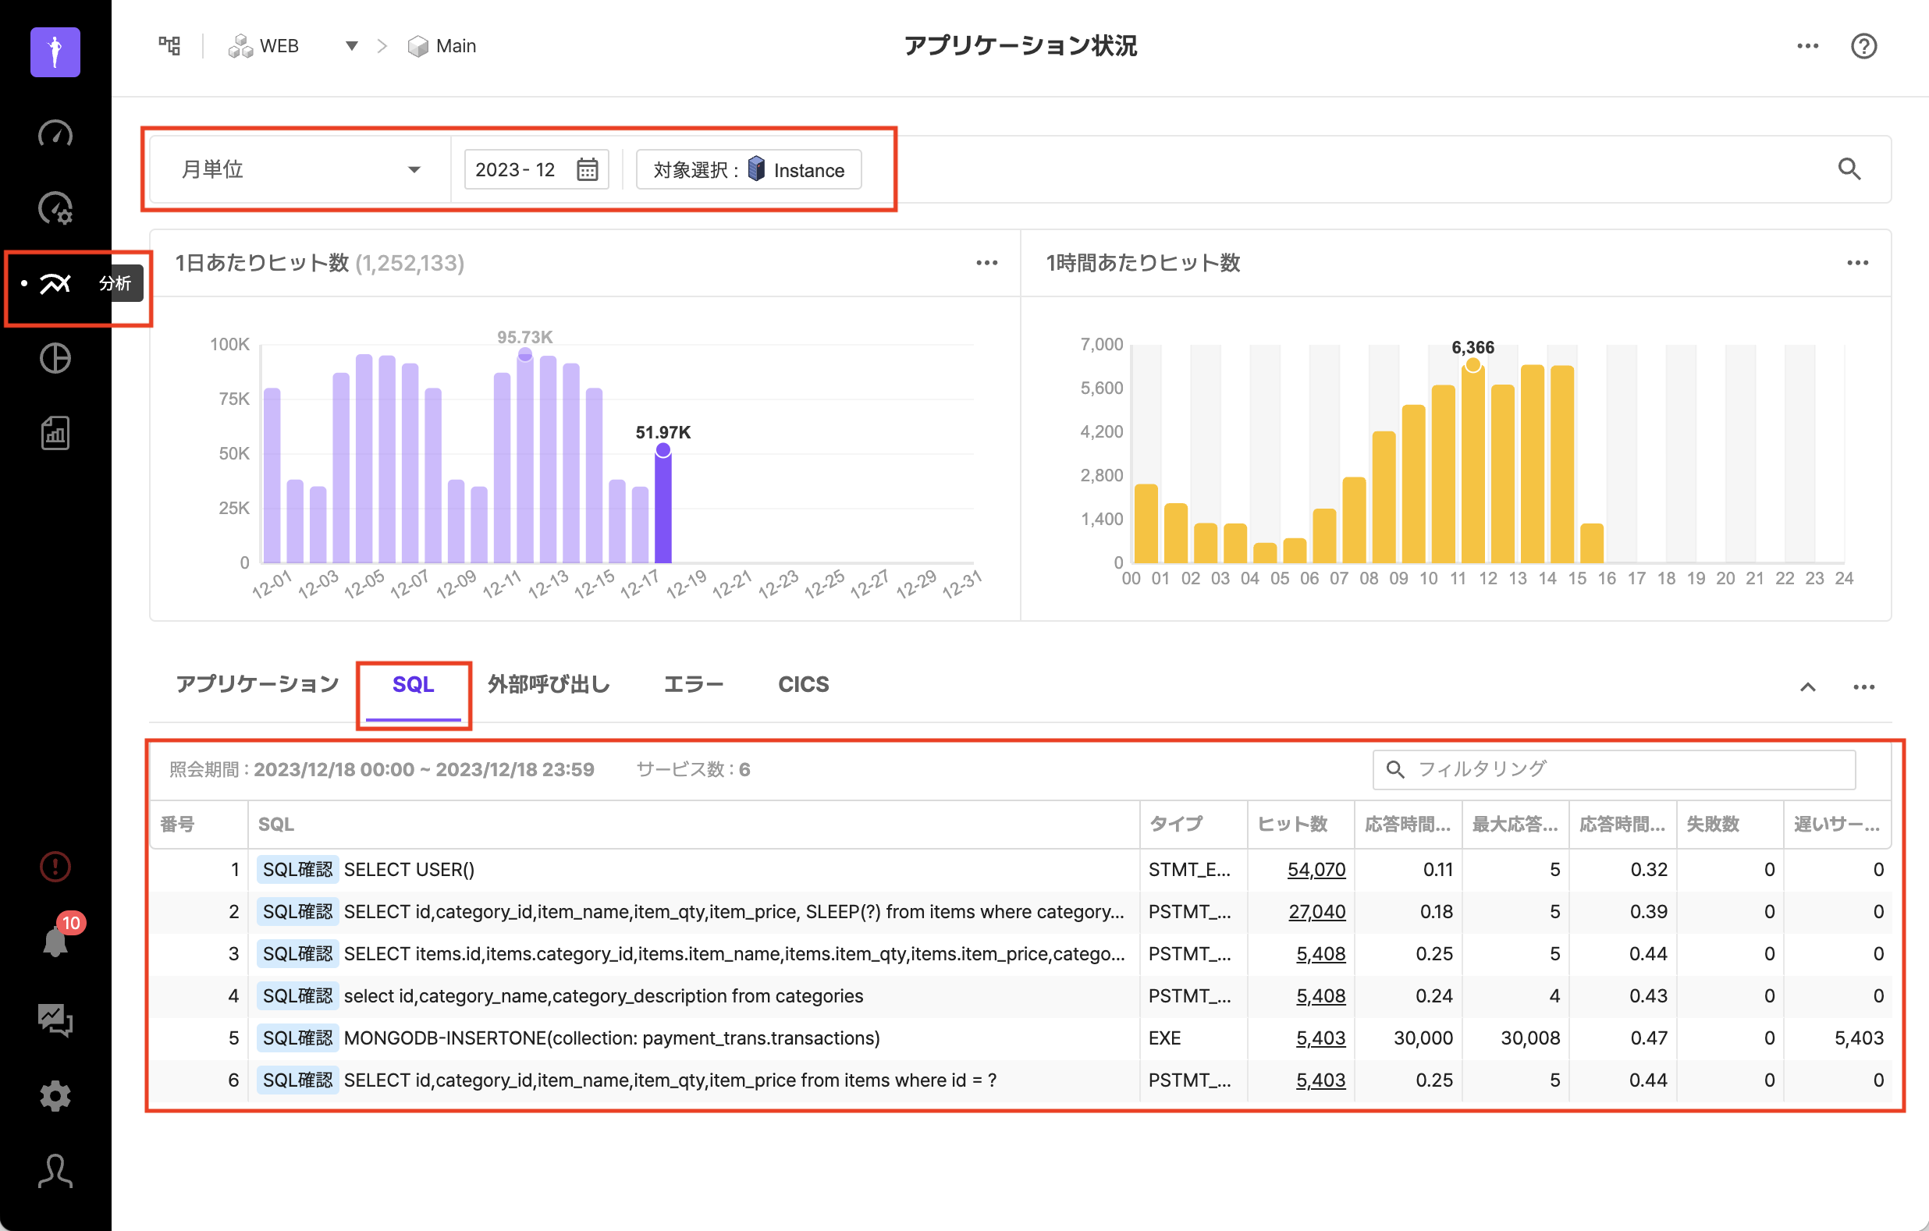Open the statistics pie chart sidebar icon

coord(55,358)
